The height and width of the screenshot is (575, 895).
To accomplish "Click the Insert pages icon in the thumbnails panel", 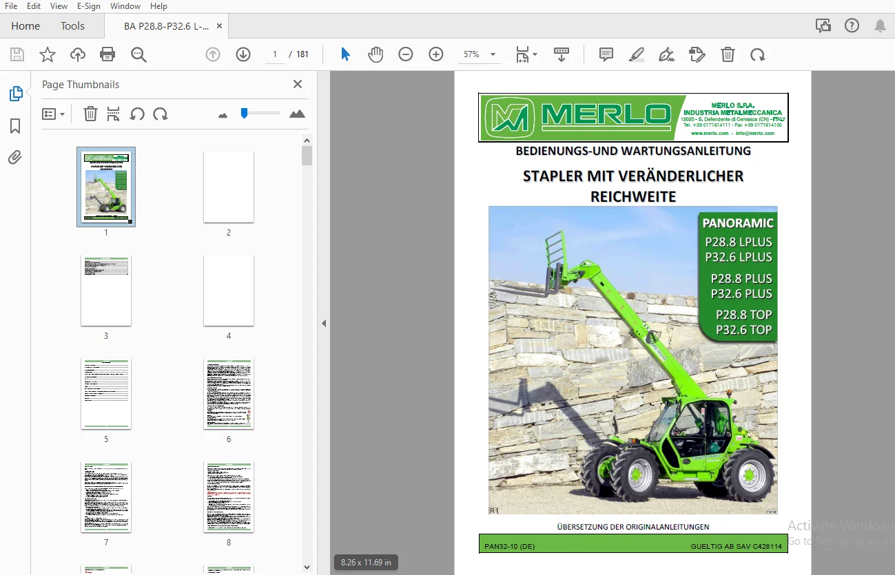I will tap(114, 114).
